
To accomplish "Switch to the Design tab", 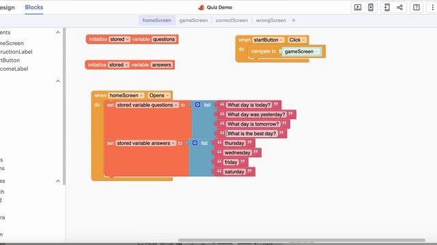I will pos(8,7).
